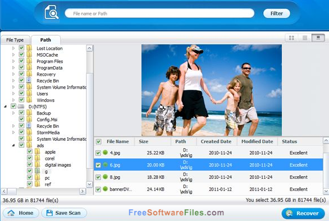Sort by Size column header
This screenshot has width=329, height=221.
click(153, 141)
